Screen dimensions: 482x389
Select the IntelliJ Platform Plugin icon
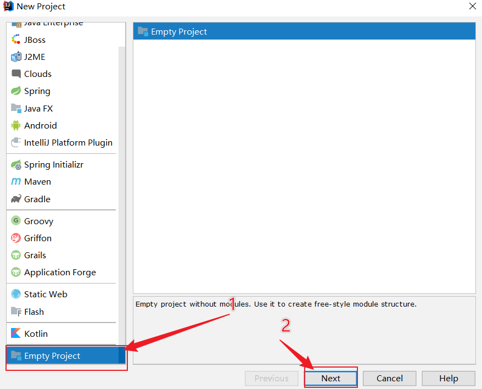16,142
